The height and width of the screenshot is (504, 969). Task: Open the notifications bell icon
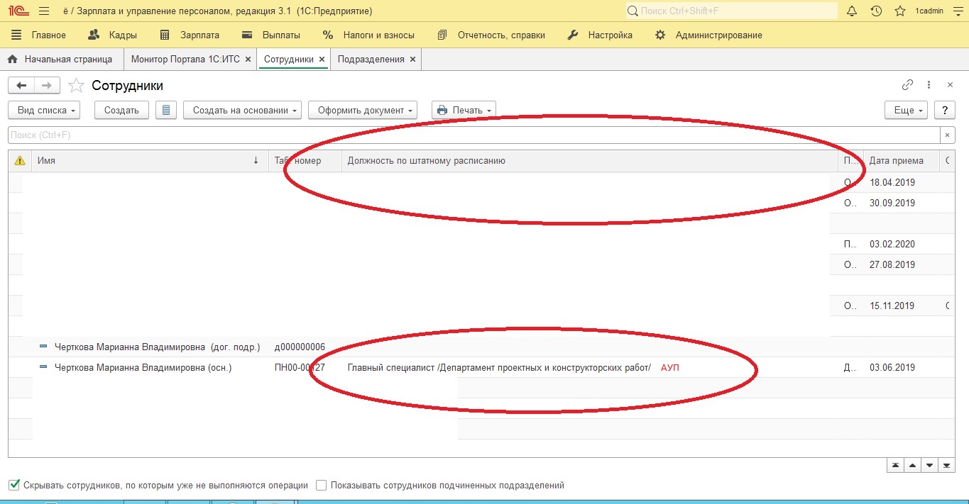pos(853,11)
